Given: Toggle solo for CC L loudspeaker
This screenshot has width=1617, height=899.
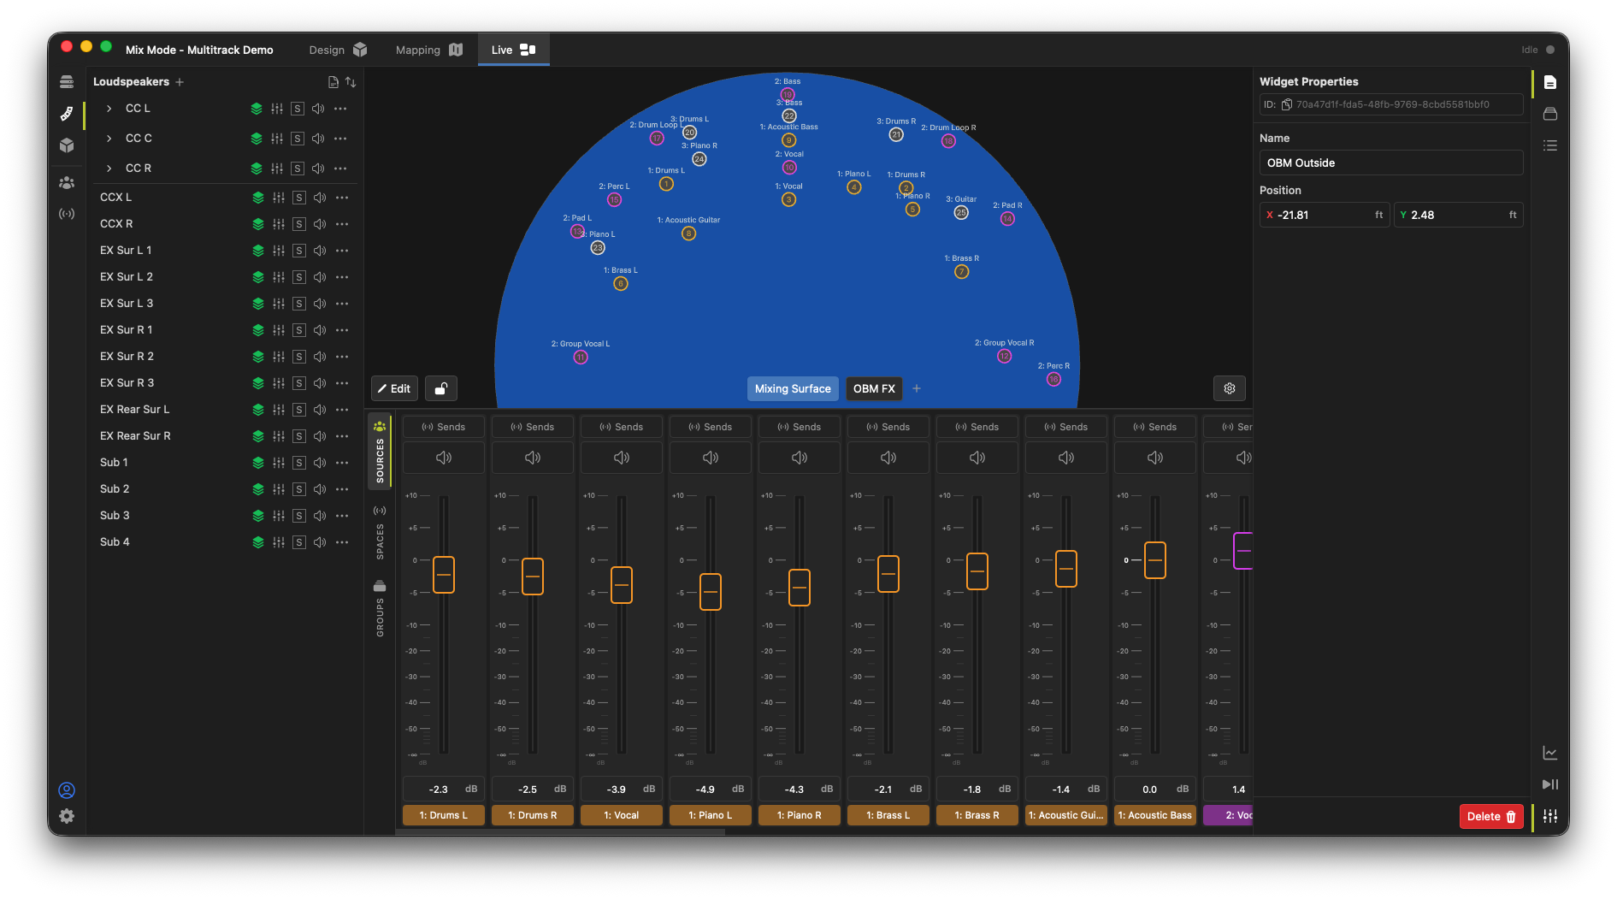Looking at the screenshot, I should click(298, 109).
